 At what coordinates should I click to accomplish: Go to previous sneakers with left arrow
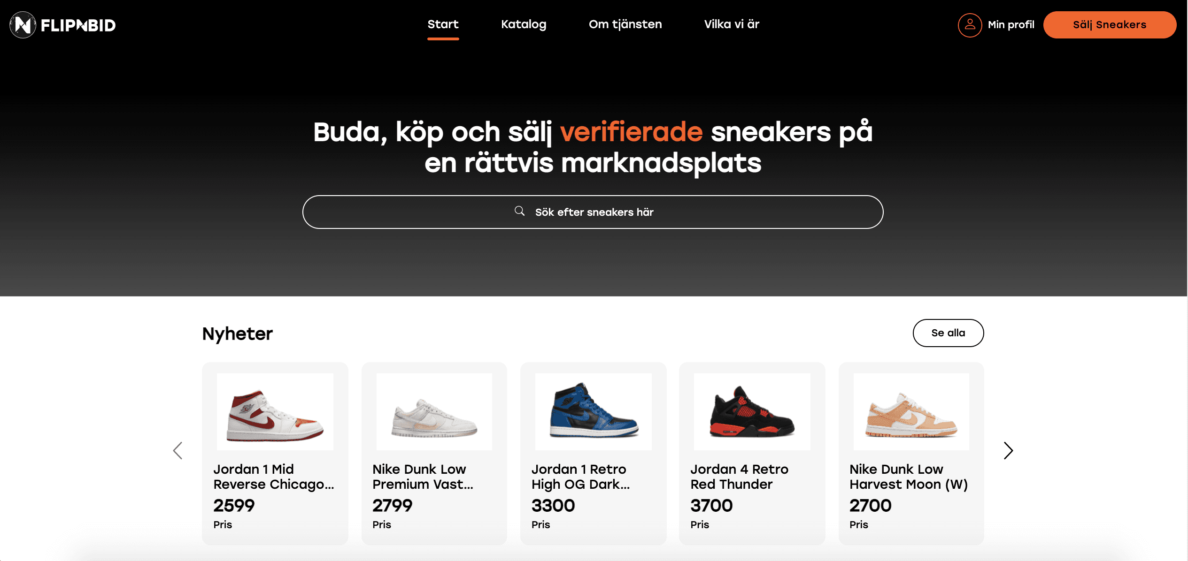pos(177,451)
